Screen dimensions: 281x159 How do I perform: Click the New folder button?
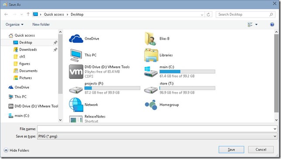coord(41,24)
